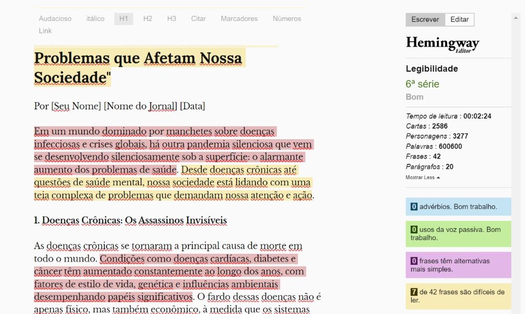Click the red-highlighted 'Em um mundo dominado' sentence
The height and width of the screenshot is (314, 525).
pyautogui.click(x=174, y=151)
